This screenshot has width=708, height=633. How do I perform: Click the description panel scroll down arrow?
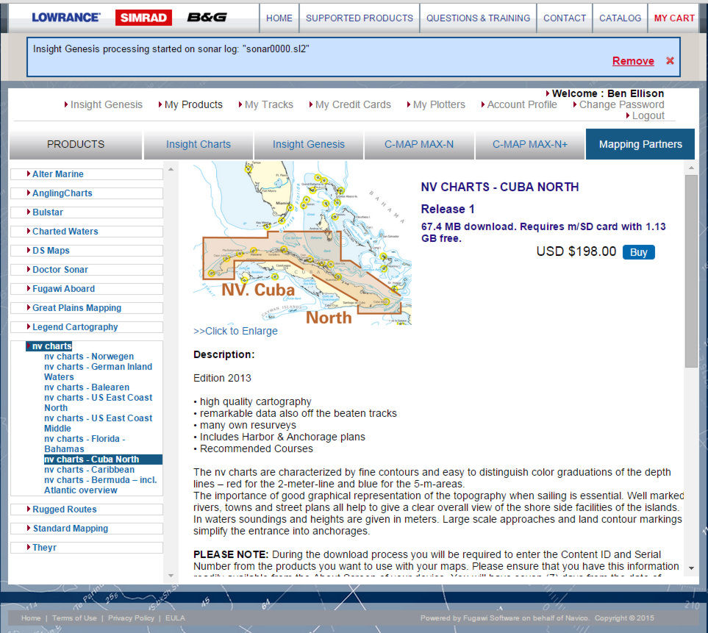[691, 568]
